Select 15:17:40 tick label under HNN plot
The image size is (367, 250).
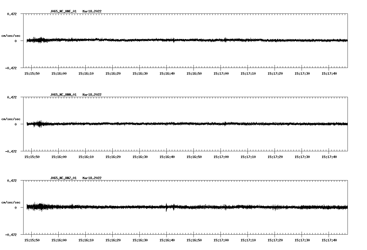[x=329, y=157]
